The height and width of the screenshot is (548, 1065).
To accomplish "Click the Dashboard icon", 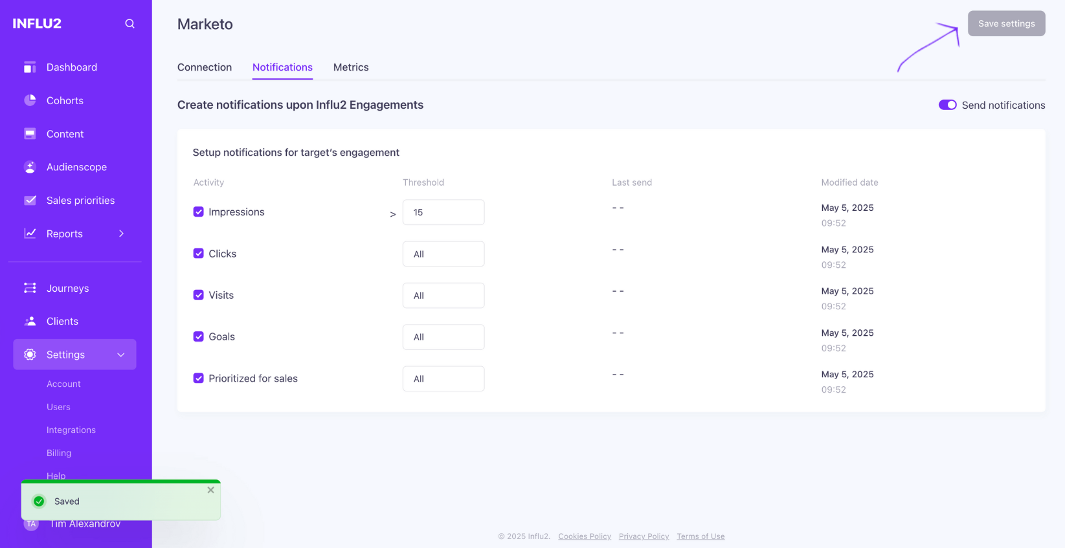I will 30,67.
